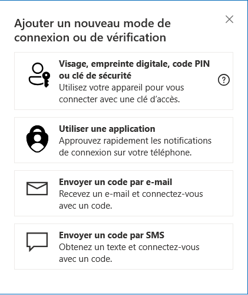Click 'connecter avec une clé d'accès' text
The image size is (248, 295).
pos(120,99)
